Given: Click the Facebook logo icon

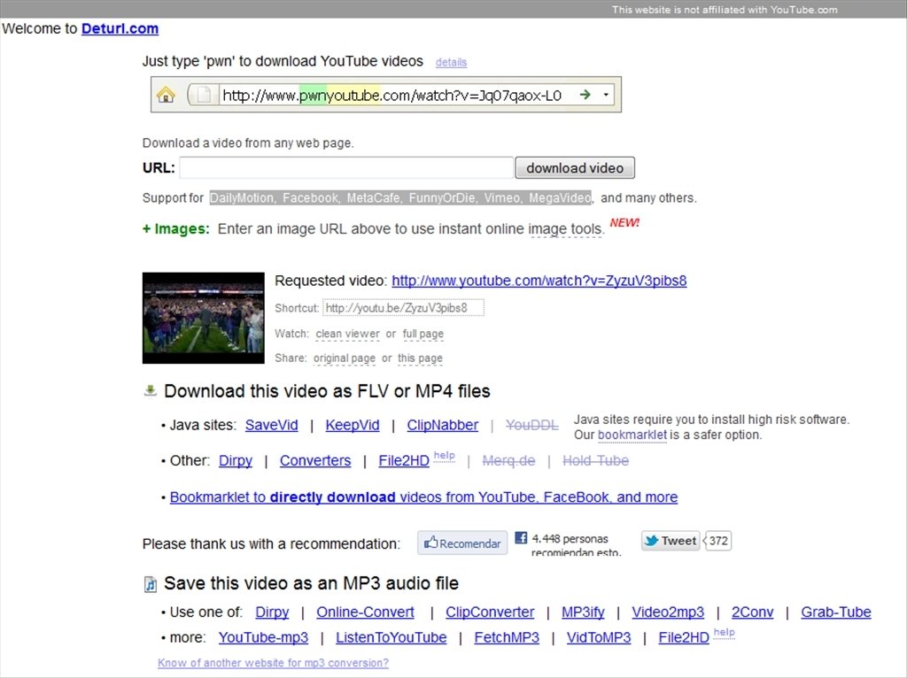Looking at the screenshot, I should (521, 537).
